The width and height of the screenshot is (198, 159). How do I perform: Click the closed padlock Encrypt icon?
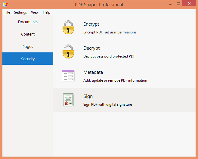coord(68,27)
